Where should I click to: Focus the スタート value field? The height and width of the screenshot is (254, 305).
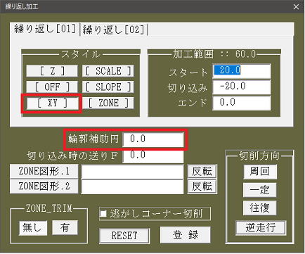point(242,70)
